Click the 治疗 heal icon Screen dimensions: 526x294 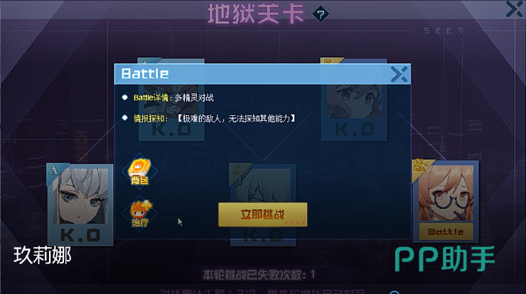(x=139, y=213)
